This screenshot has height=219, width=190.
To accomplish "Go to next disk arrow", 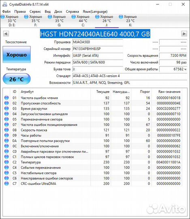I will click(184, 34).
